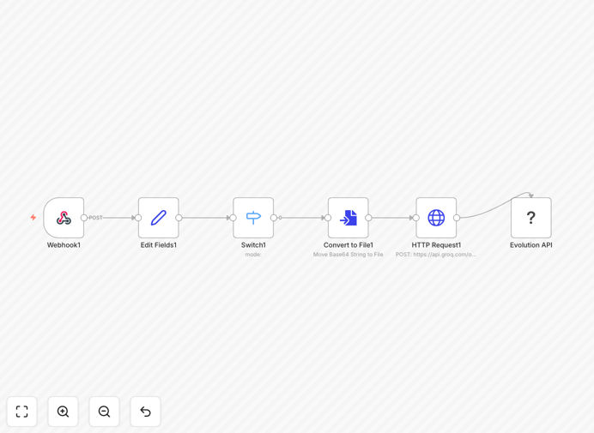Click the HTTP Request1 input connector
This screenshot has height=433, width=594.
416,218
